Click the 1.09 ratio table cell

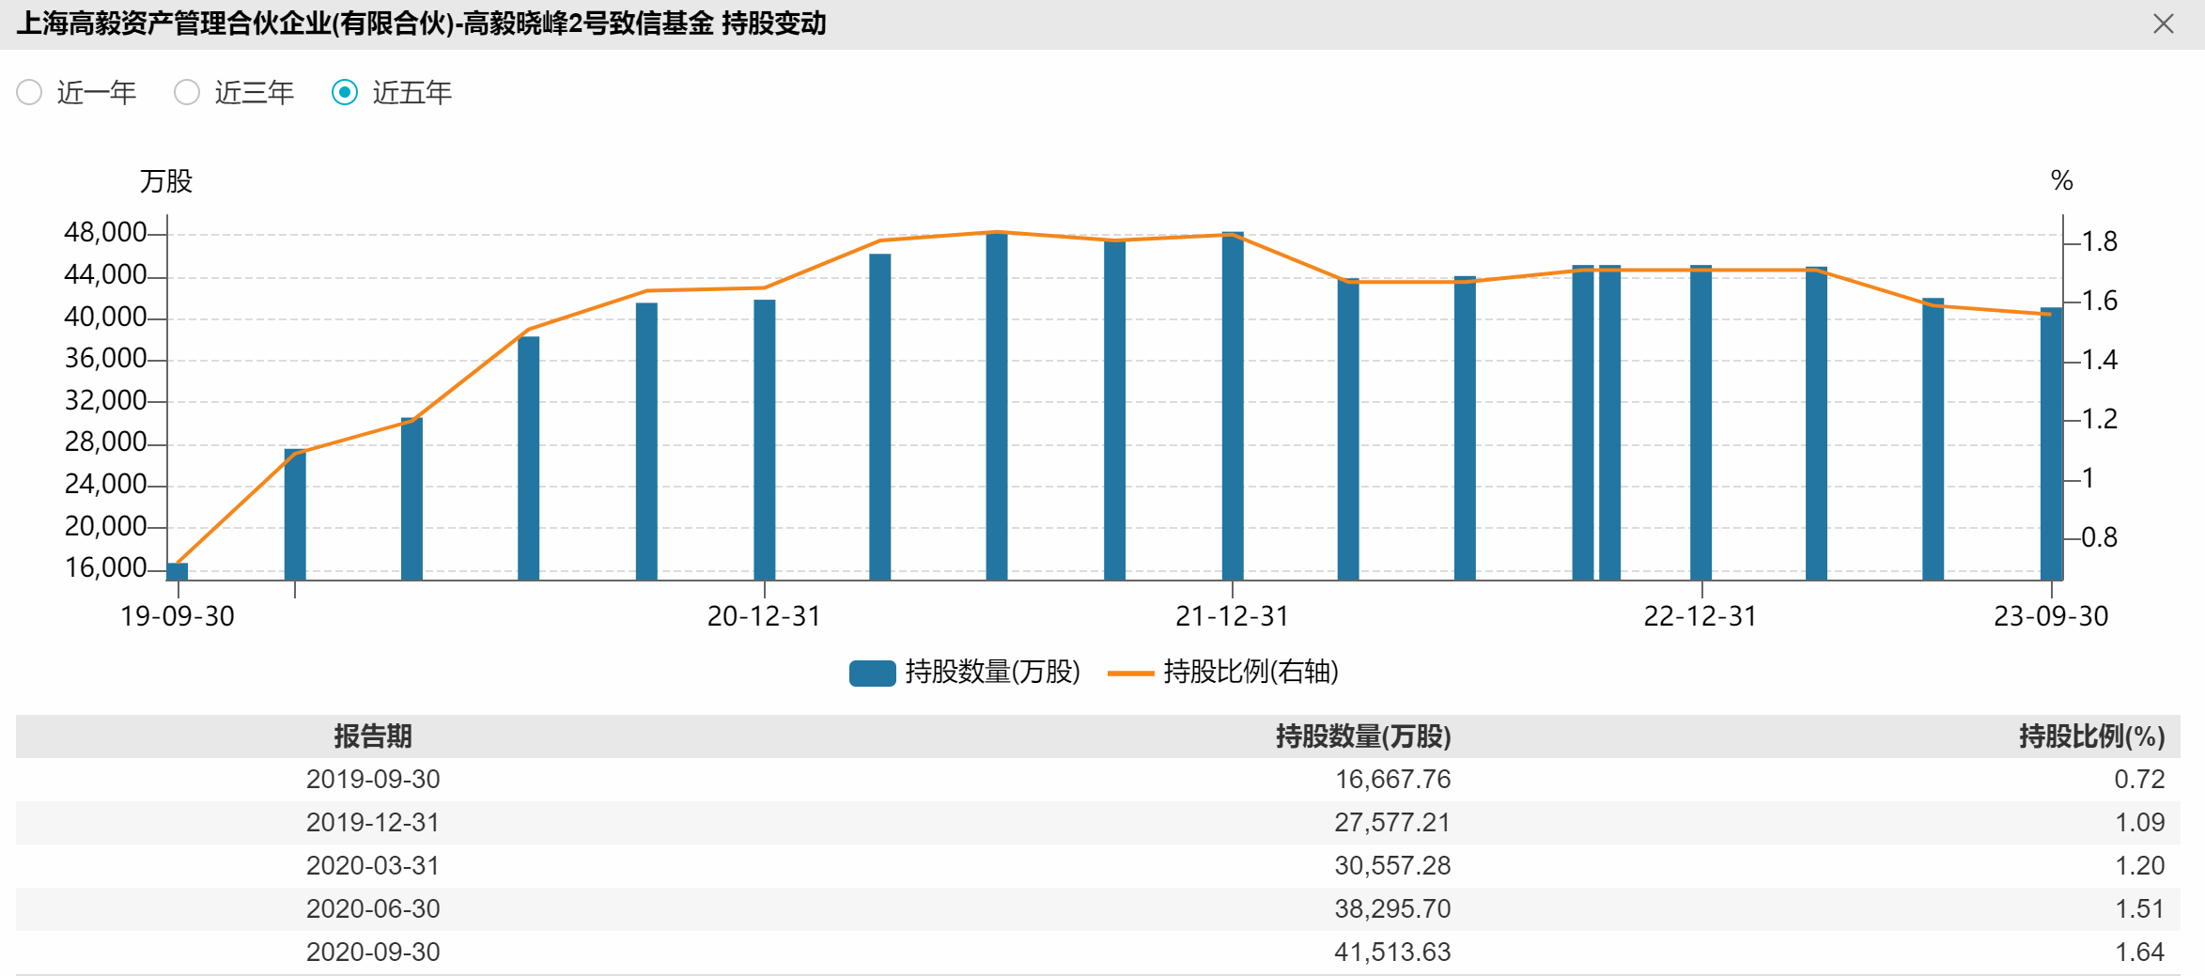point(2140,823)
